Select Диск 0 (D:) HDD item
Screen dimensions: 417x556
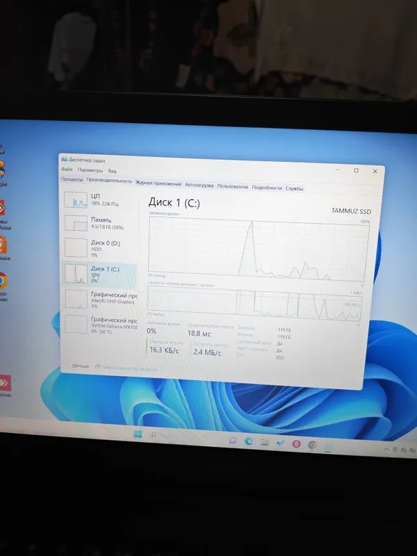point(101,248)
